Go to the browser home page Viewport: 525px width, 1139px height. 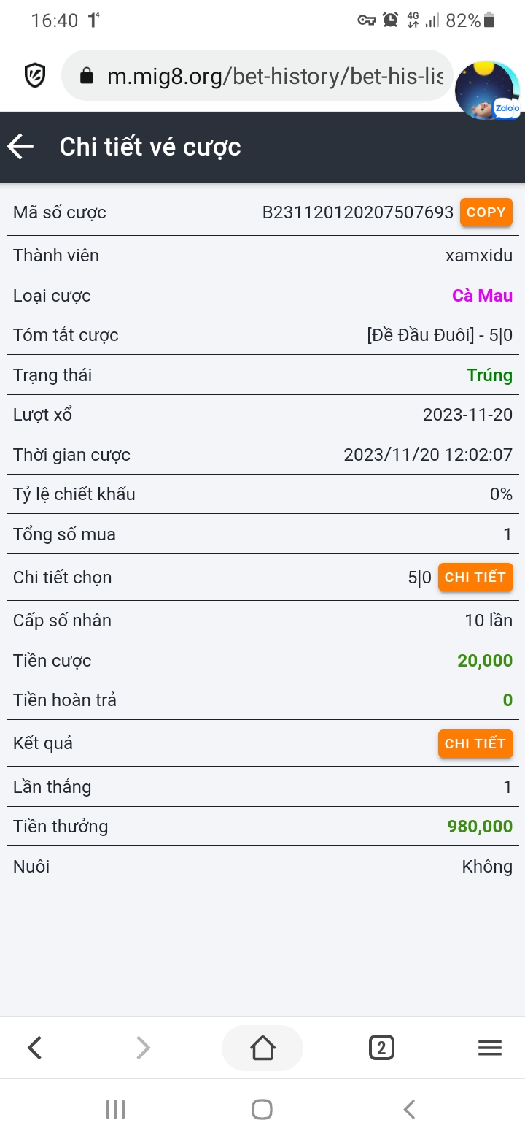coord(262,1048)
